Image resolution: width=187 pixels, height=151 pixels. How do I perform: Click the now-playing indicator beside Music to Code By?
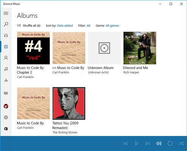54,68
